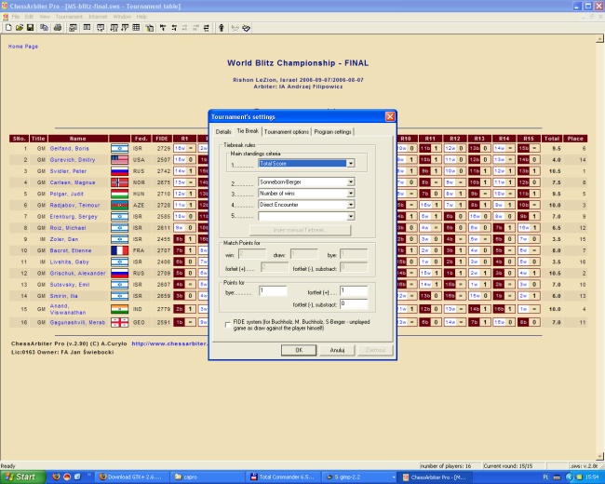
Task: Open the Direct Encounter tiebreak dropdown
Action: coord(350,205)
